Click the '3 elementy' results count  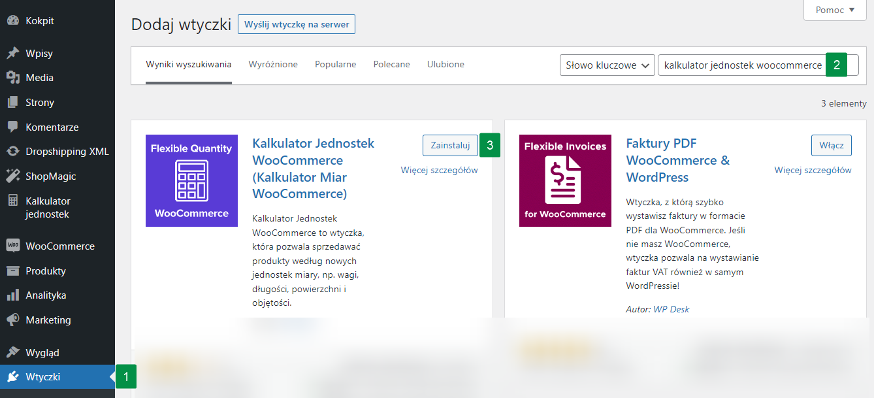(844, 104)
